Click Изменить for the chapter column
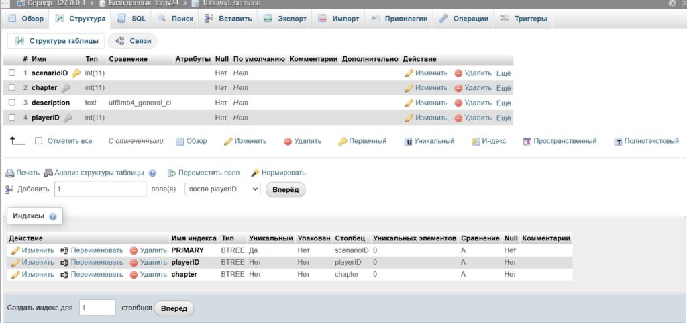687x323 pixels. pyautogui.click(x=426, y=88)
